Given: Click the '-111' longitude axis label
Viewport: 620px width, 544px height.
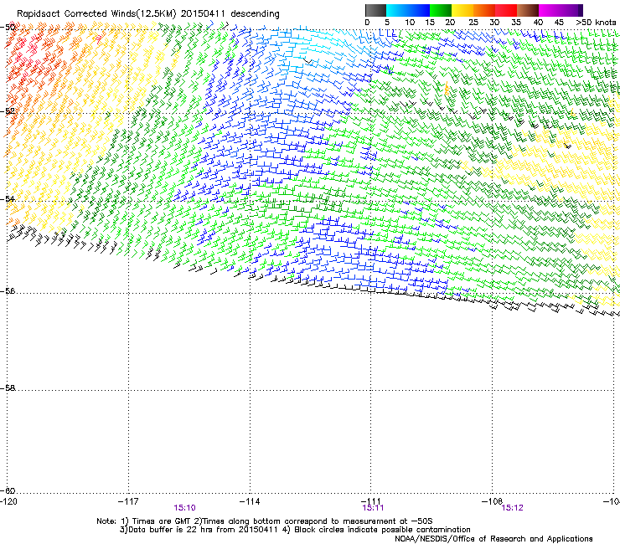Looking at the screenshot, I should coord(371,501).
